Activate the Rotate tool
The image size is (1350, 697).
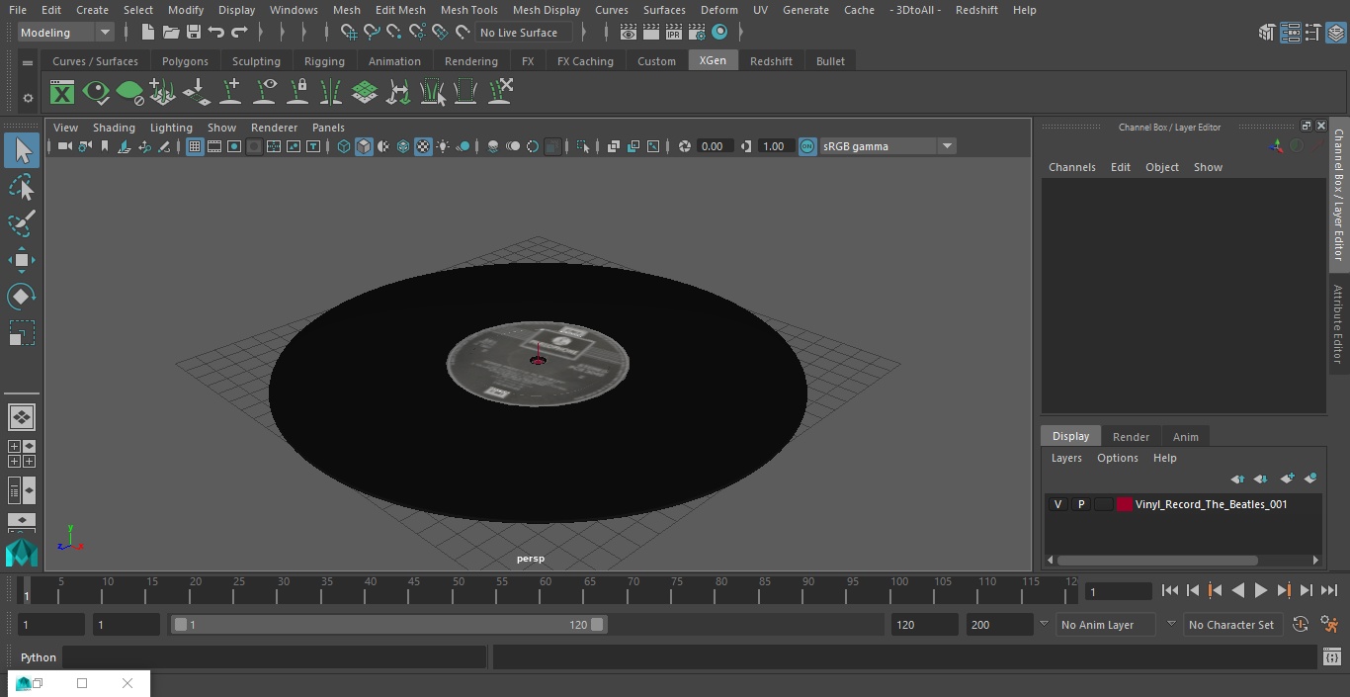[22, 297]
